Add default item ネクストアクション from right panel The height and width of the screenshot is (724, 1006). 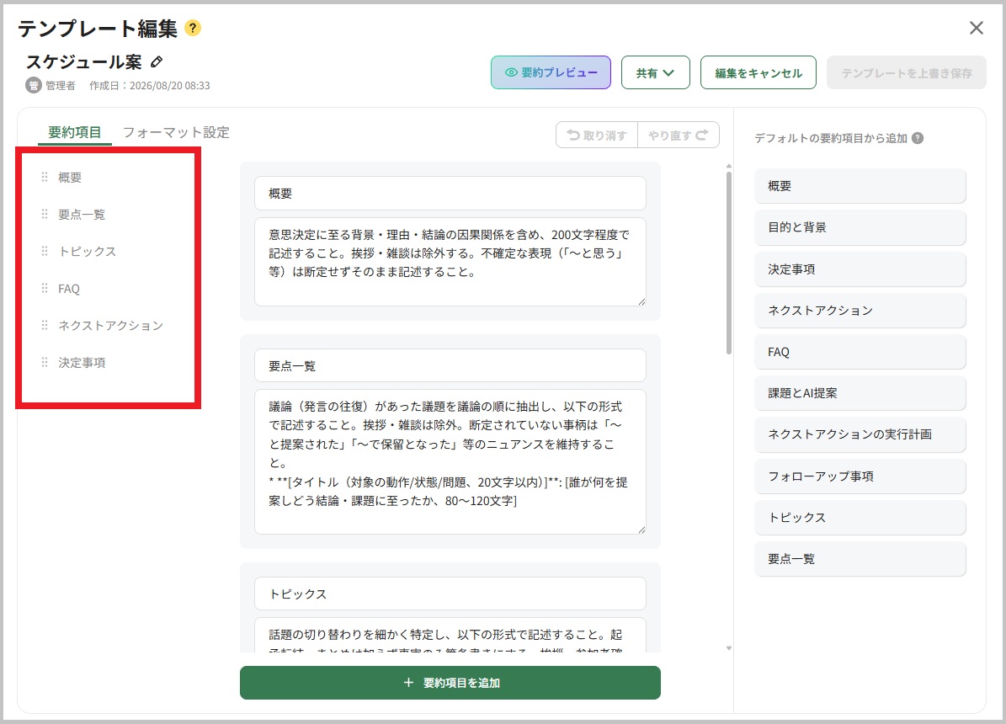[x=860, y=310]
